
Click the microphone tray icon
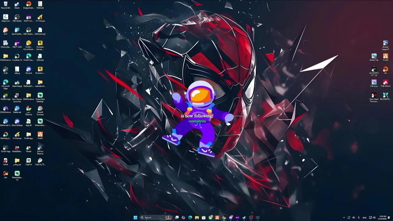359,218
